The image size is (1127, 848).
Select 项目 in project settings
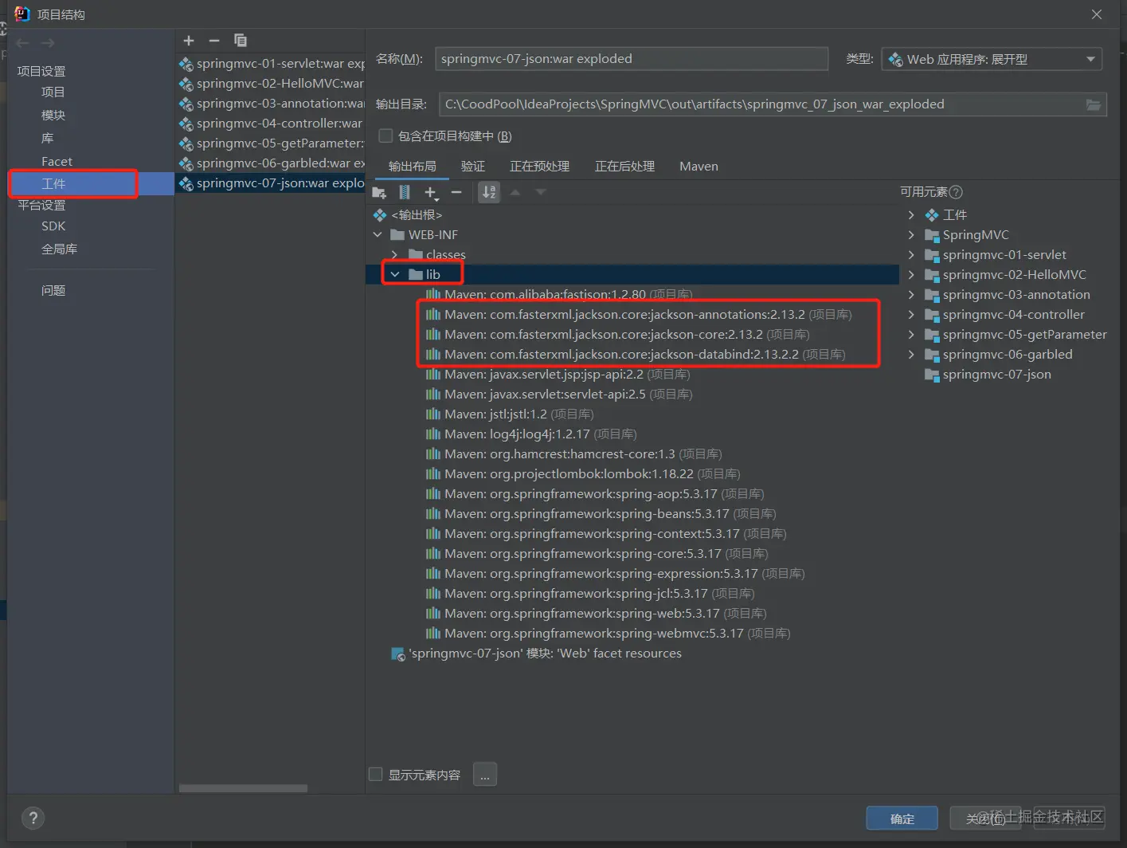pyautogui.click(x=53, y=92)
